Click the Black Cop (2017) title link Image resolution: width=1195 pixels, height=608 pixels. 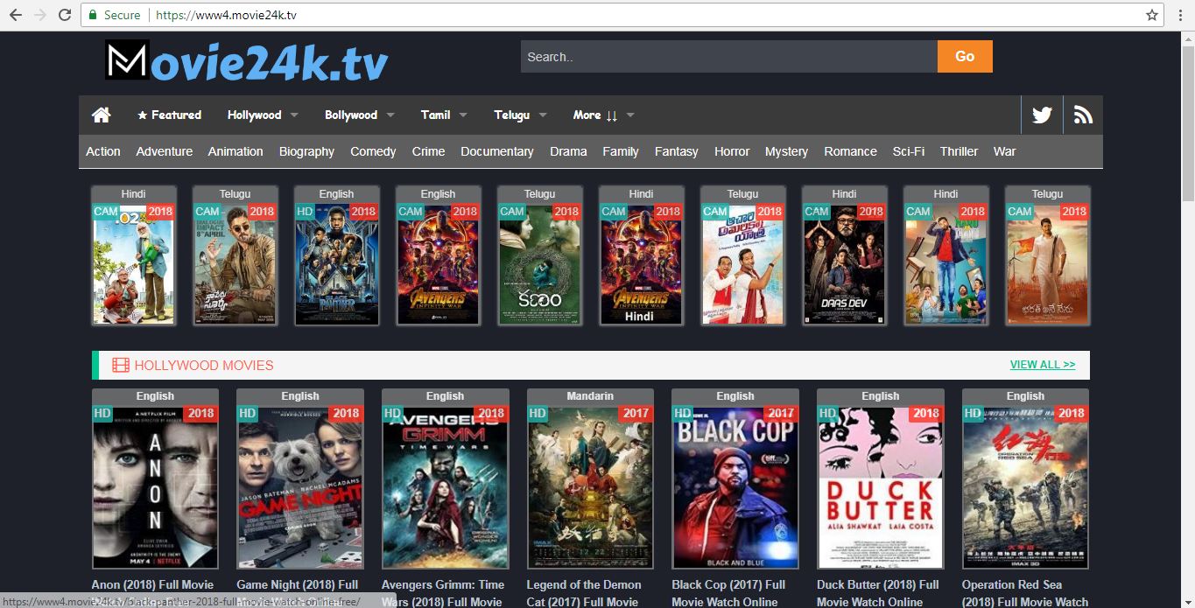click(728, 593)
